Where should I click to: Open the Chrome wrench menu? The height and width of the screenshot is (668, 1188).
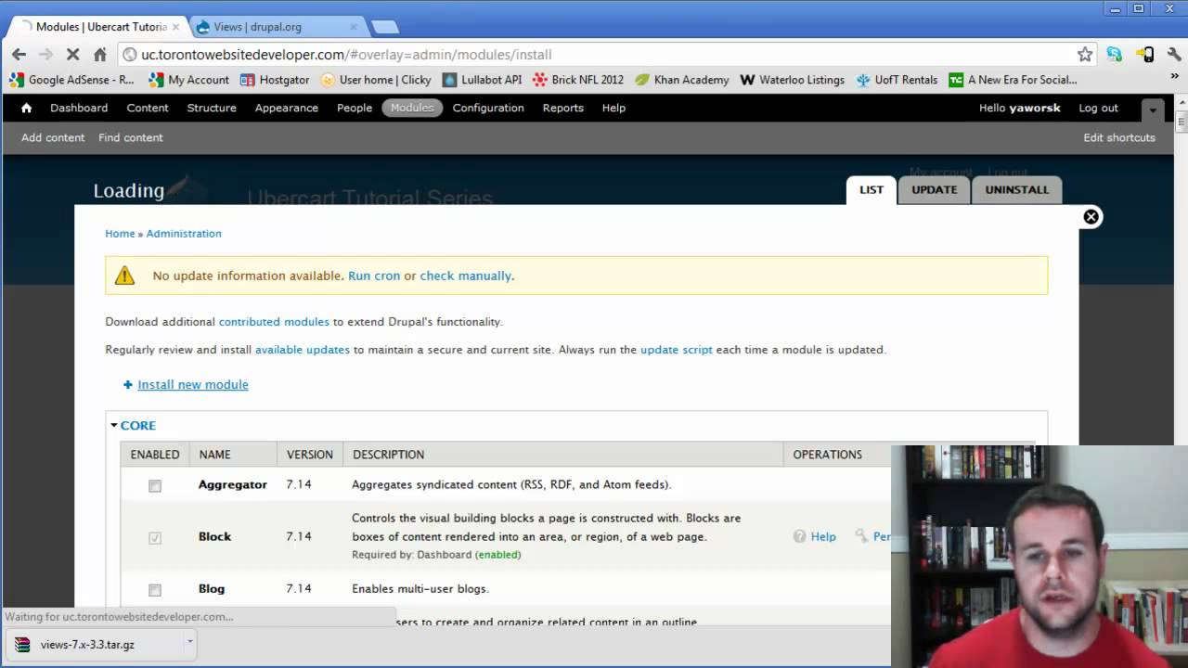1175,55
